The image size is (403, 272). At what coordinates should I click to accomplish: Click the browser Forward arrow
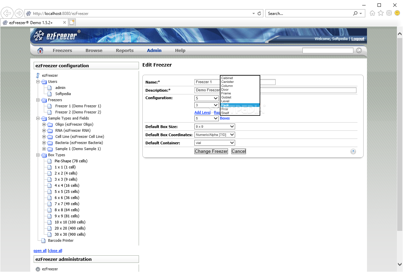point(19,13)
